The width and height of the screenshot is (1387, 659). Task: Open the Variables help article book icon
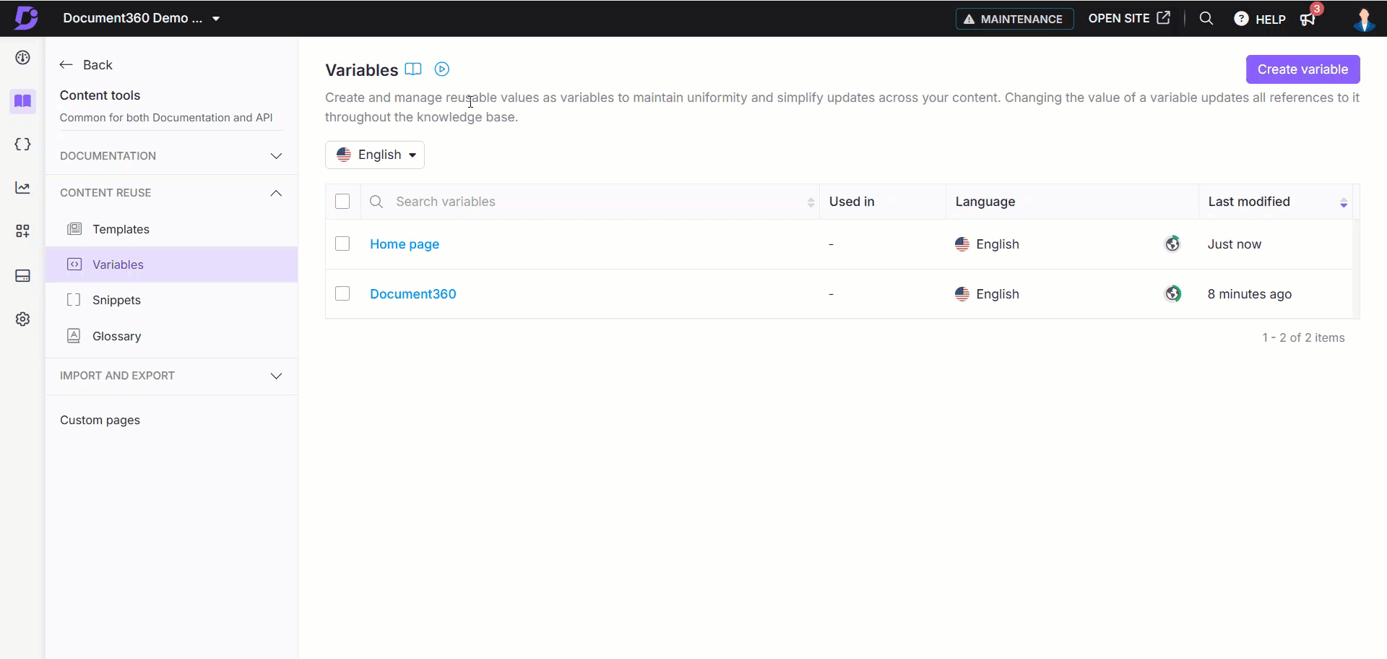tap(413, 69)
